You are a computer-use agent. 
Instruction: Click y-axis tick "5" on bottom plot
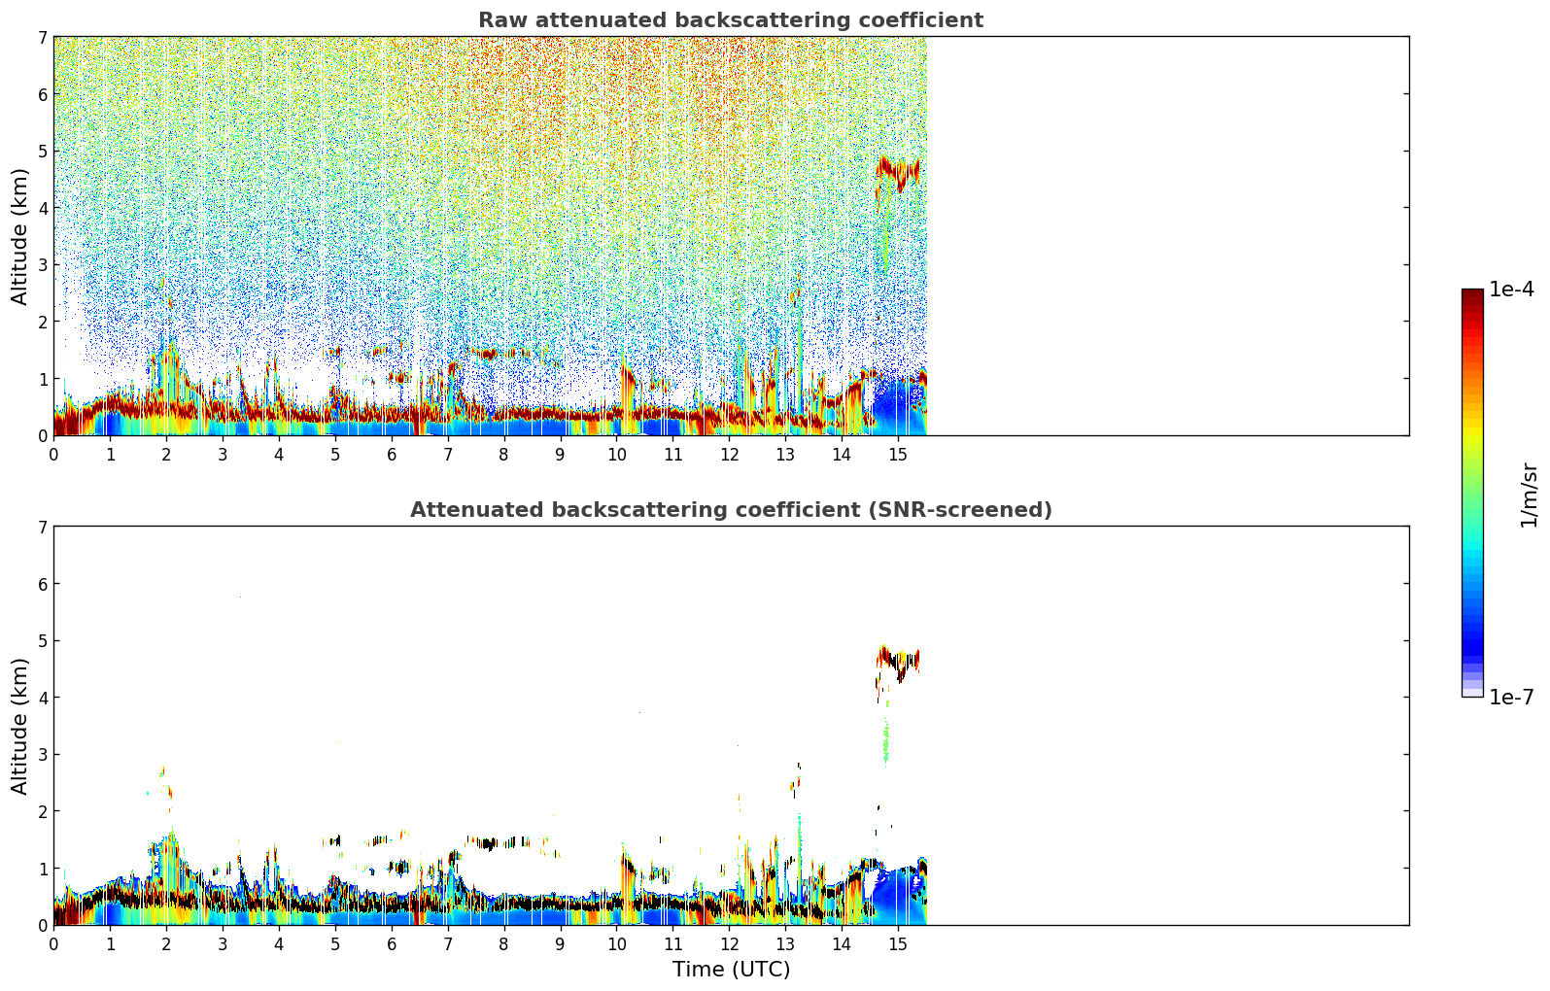[43, 640]
